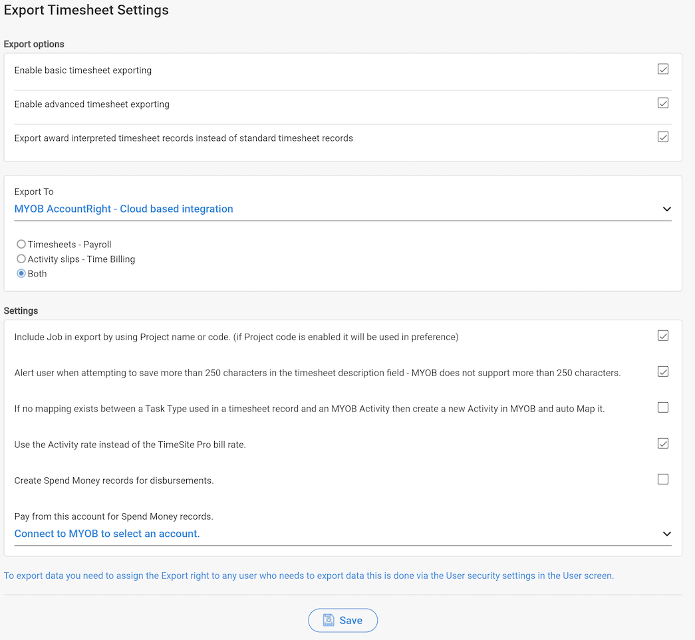The image size is (695, 640).
Task: Toggle Include Job in export checkbox
Action: coord(662,336)
